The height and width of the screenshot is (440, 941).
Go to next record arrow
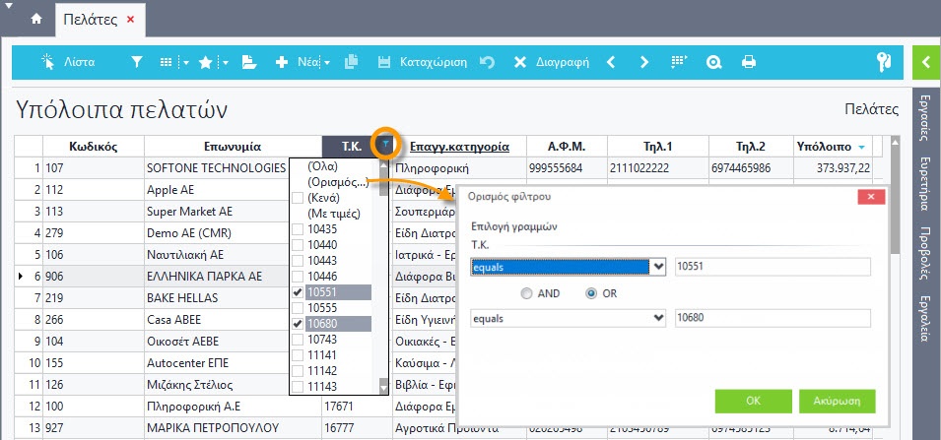coord(644,62)
